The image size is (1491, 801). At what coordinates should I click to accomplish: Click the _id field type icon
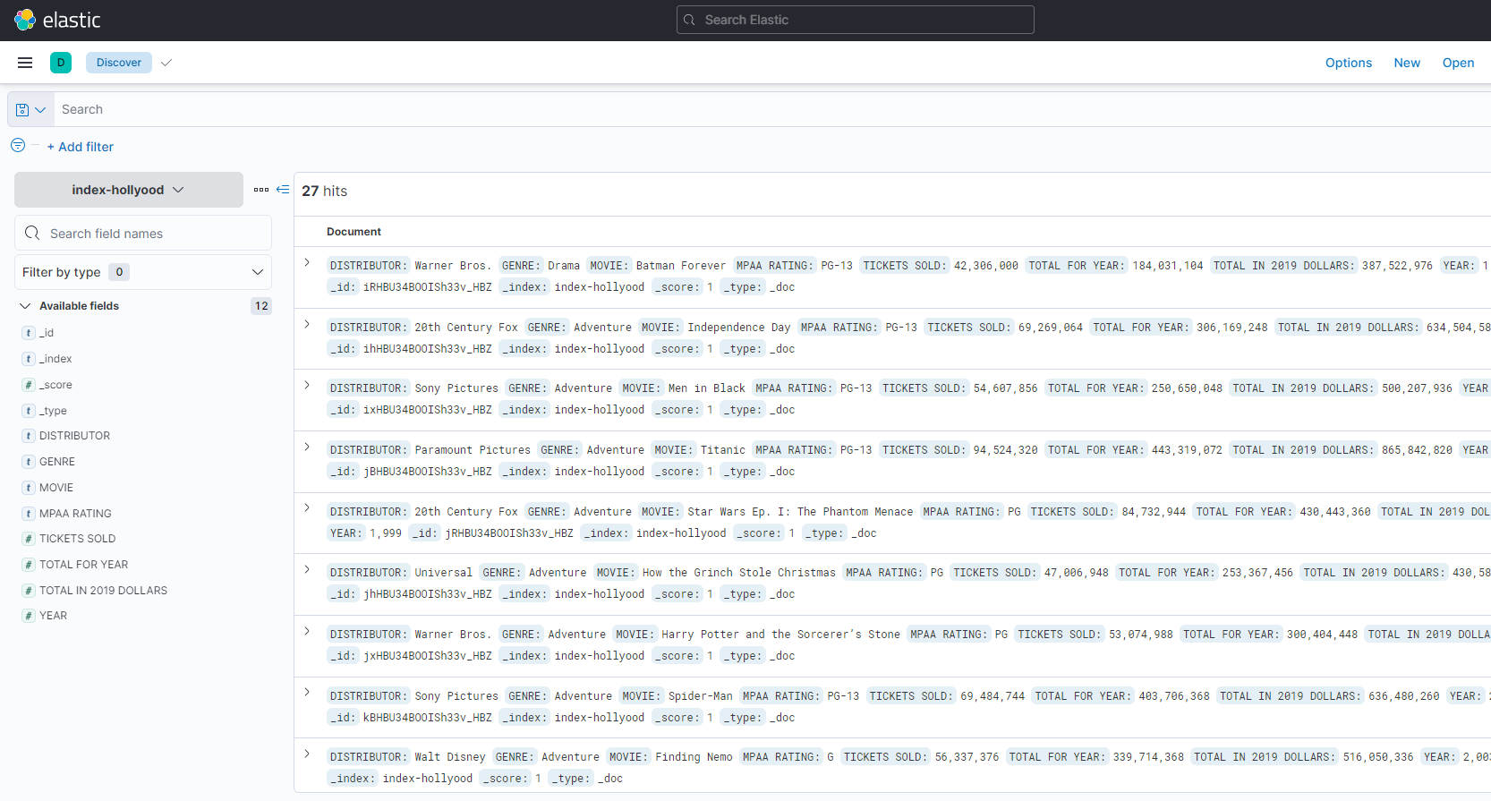[29, 333]
